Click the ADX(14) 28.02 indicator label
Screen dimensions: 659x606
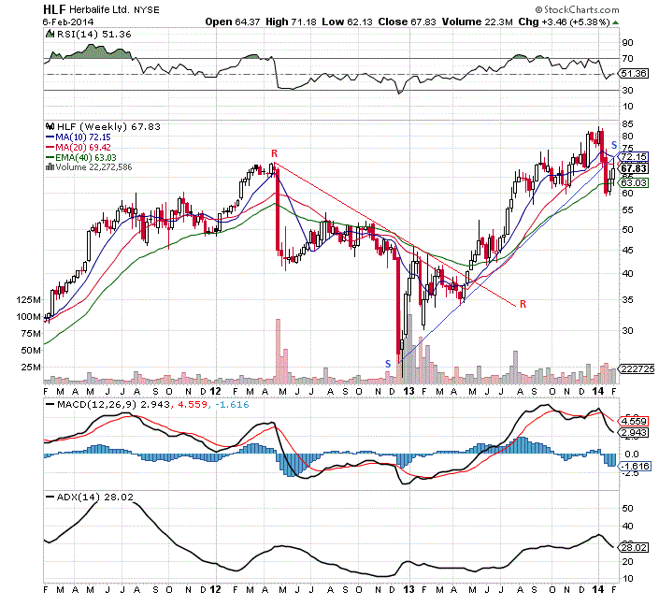(x=95, y=498)
